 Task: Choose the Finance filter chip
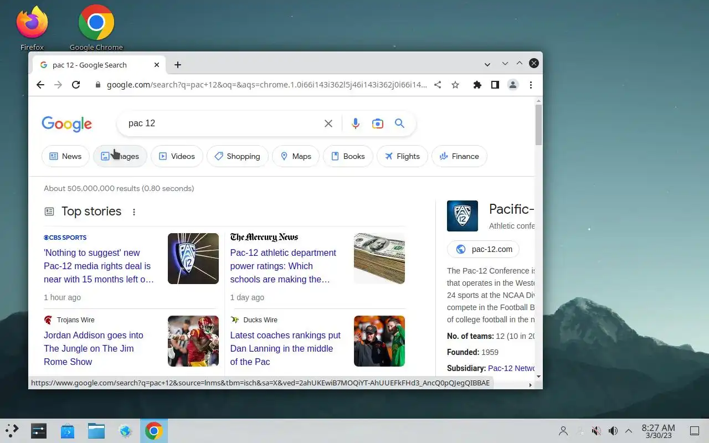459,156
